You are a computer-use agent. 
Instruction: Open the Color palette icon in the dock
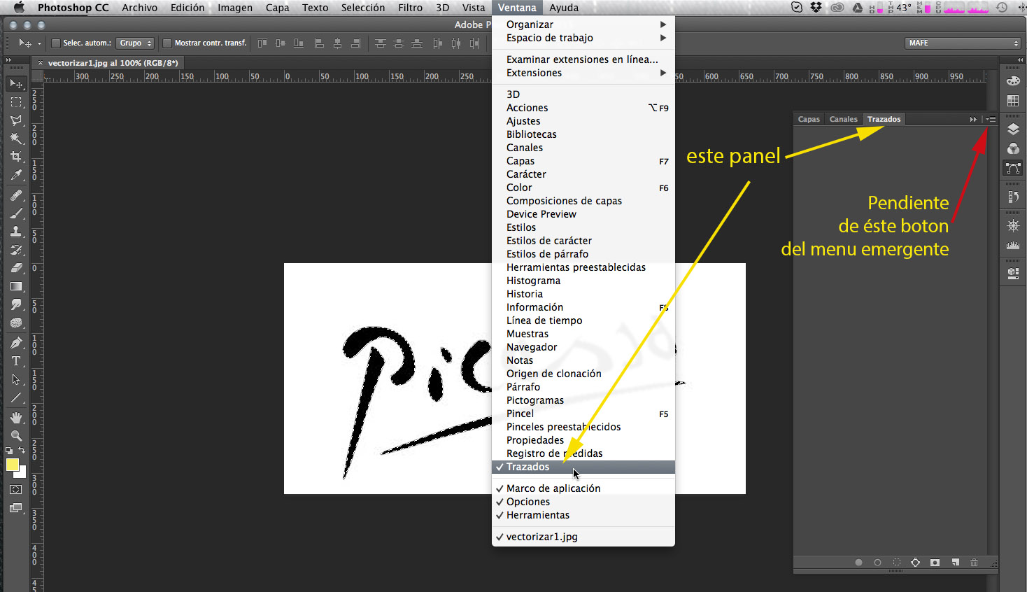[x=1012, y=81]
